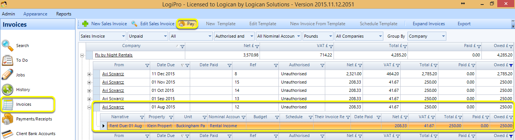Viewport: 515px width, 140px height.
Task: Click the Buckingham Pa unit cell
Action: 191,126
